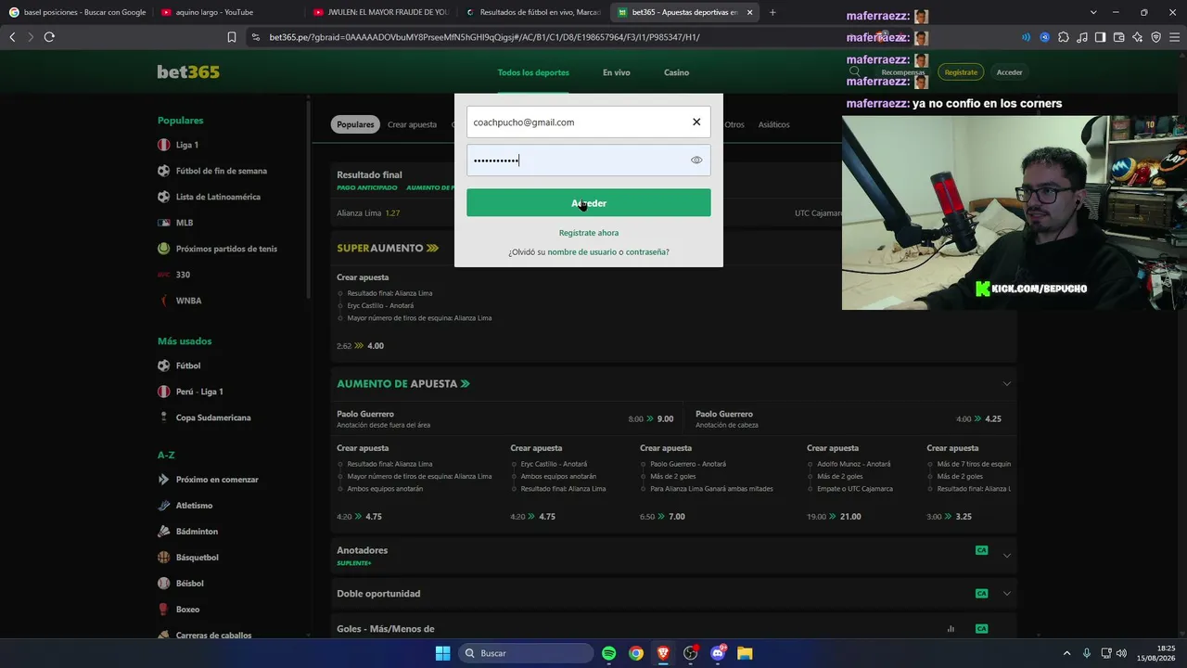Viewport: 1187px width, 668px height.
Task: Switch to Todos los deportes tab
Action: 533,72
